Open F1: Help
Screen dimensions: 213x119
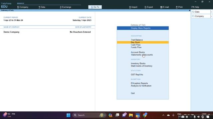click(195, 7)
